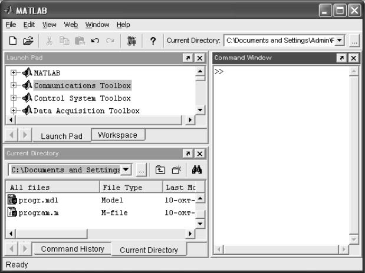Switch to the Launch Pad tab
This screenshot has width=365, height=273.
(62, 136)
